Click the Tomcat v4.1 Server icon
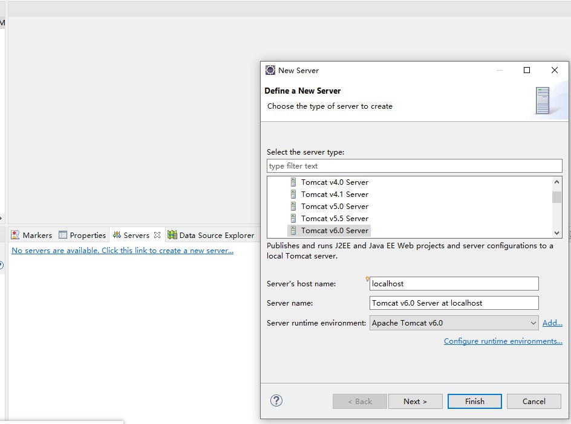This screenshot has height=424, width=571. [x=293, y=194]
